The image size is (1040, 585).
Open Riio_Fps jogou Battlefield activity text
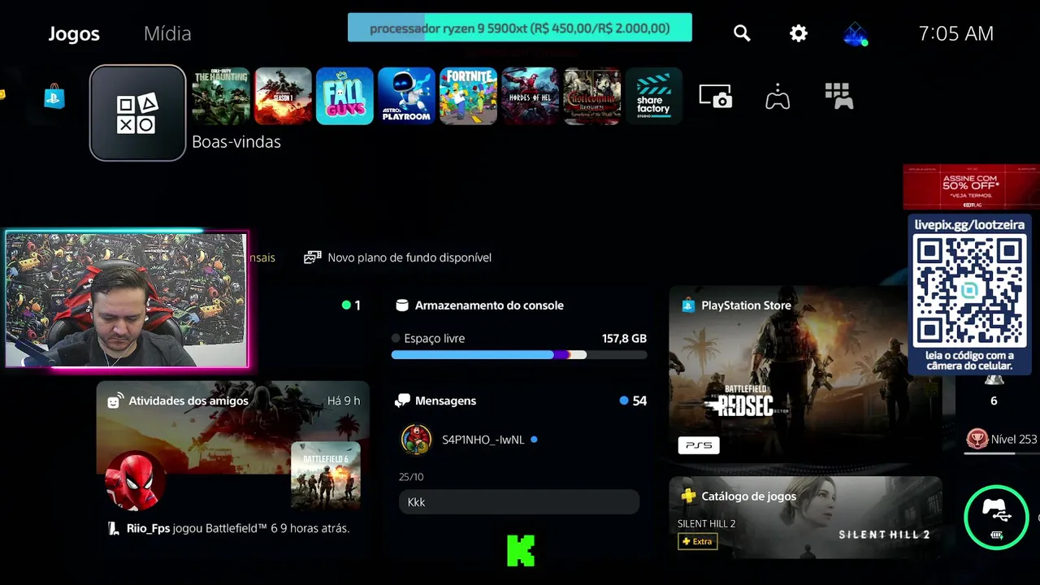click(238, 528)
